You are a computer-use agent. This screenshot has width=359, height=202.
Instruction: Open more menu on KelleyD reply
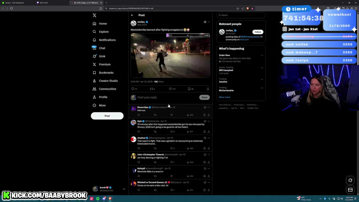point(208,168)
